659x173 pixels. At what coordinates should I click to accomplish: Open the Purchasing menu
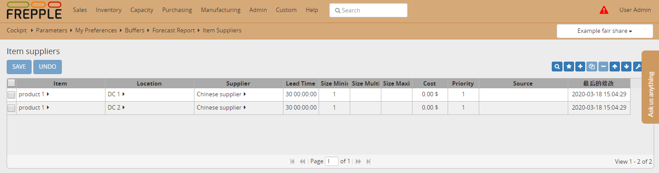[177, 10]
